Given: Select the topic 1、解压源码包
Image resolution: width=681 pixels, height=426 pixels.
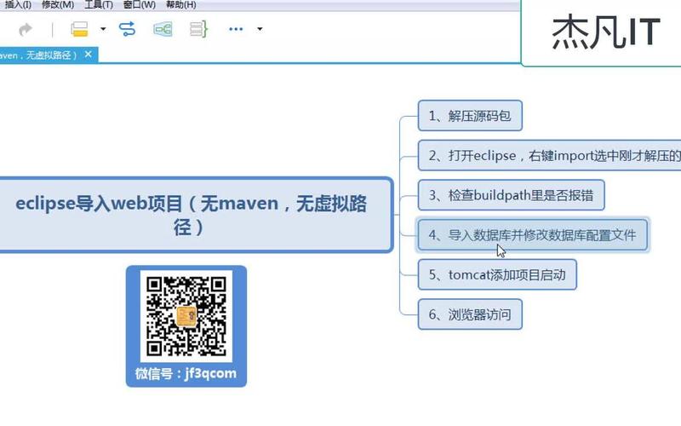Looking at the screenshot, I should (470, 116).
